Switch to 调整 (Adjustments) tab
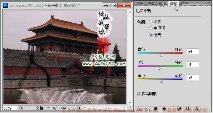The image size is (213, 113). [x=173, y=3]
